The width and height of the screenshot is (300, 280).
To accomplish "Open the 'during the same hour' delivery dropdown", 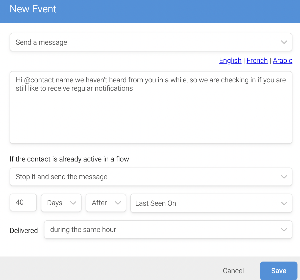I will (168, 229).
